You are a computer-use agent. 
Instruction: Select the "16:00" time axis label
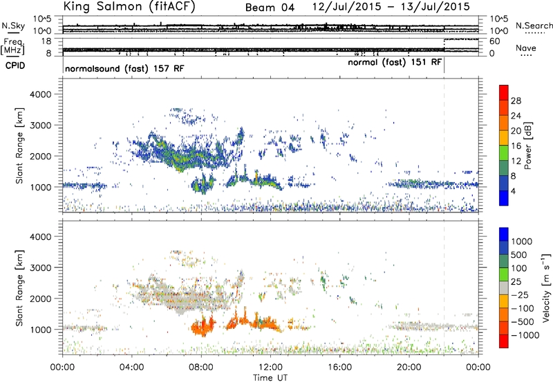pyautogui.click(x=339, y=368)
